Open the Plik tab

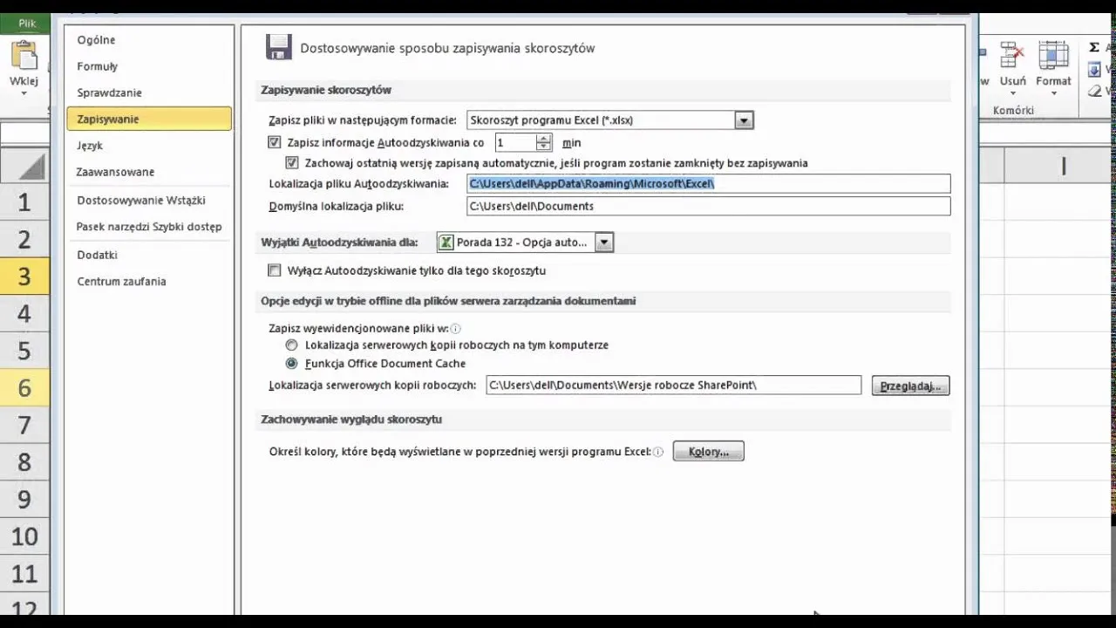coord(27,24)
